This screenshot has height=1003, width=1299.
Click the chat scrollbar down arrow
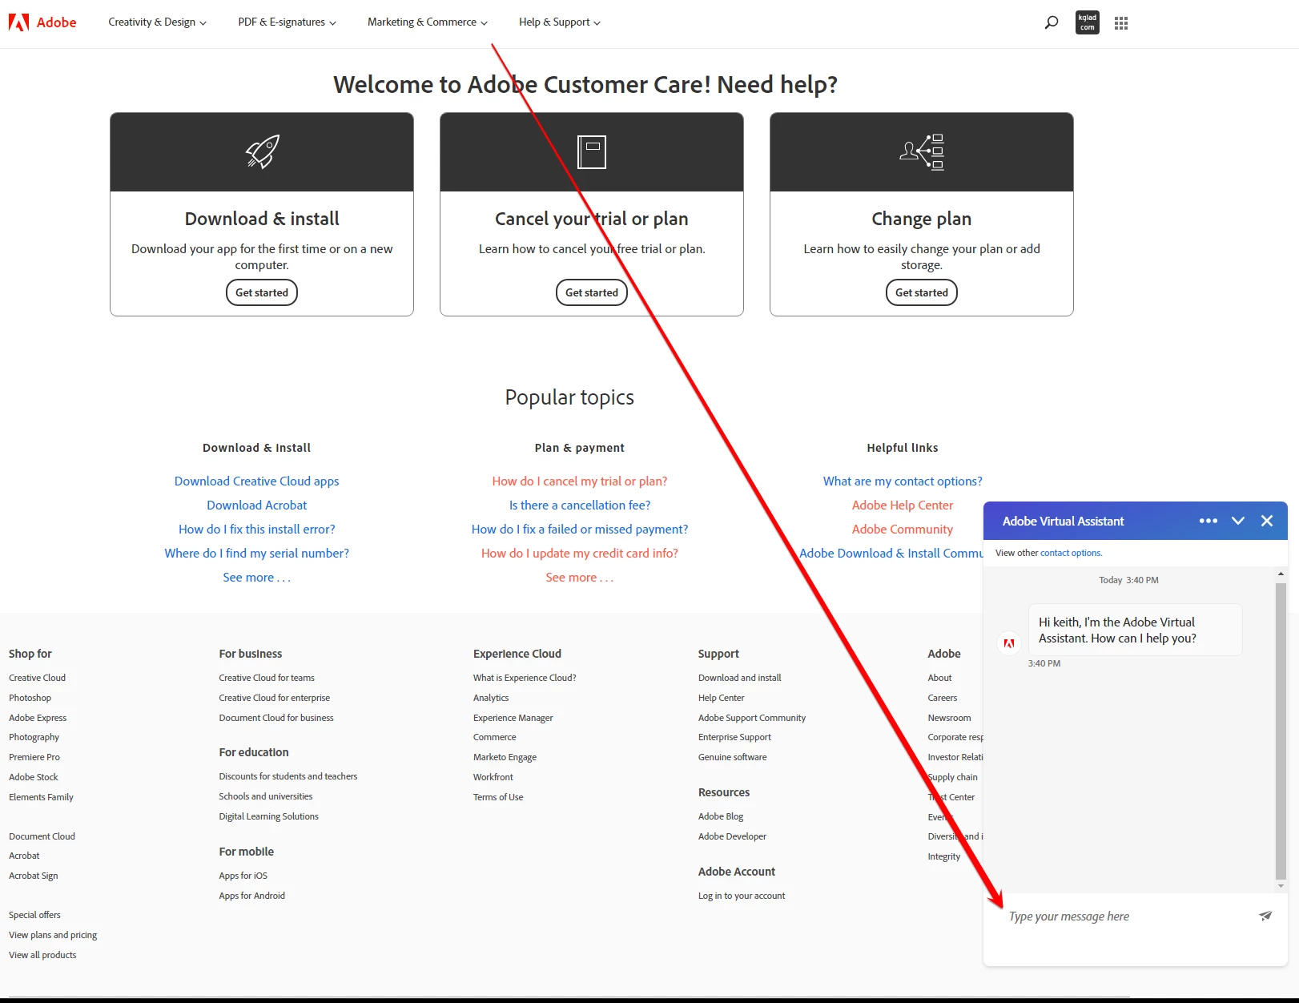click(x=1281, y=885)
